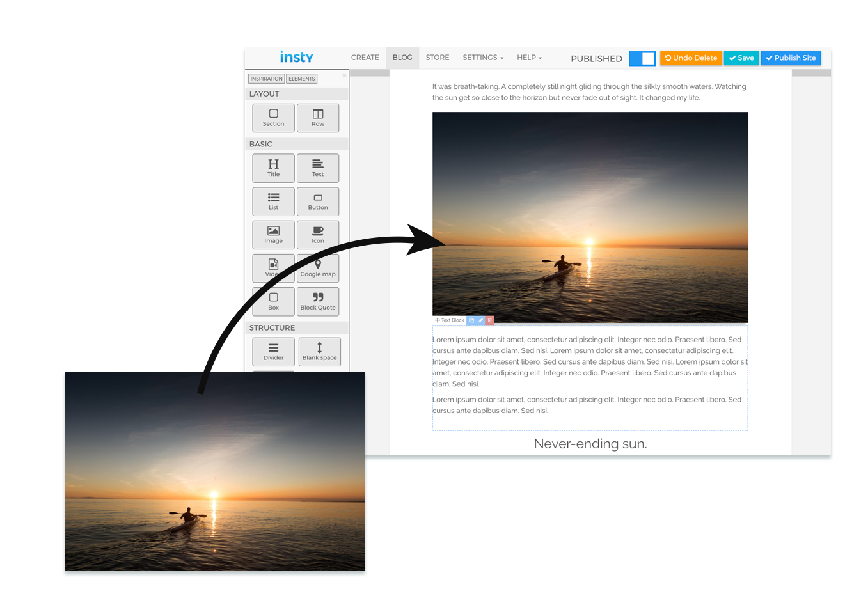Pick the Title element tile
The height and width of the screenshot is (589, 845).
[x=273, y=168]
